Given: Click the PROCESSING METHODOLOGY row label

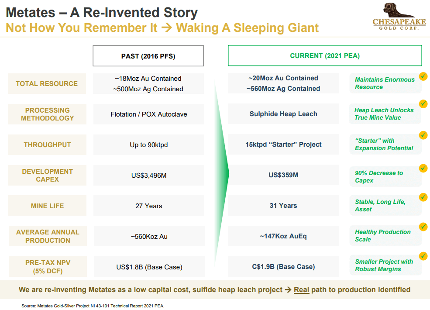Looking at the screenshot, I should [x=47, y=114].
